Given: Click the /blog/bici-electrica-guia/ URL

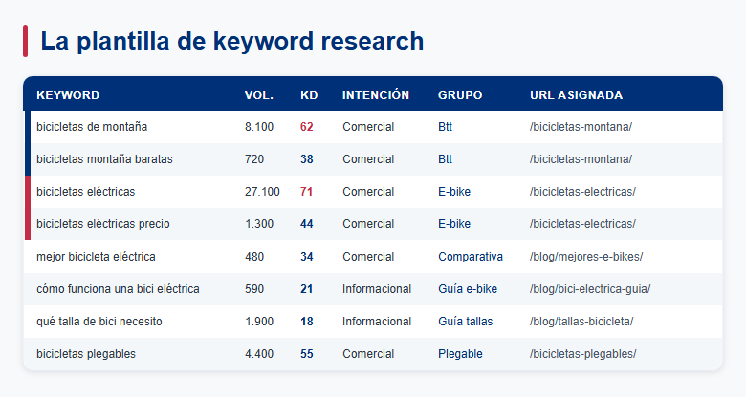Looking at the screenshot, I should coord(590,289).
